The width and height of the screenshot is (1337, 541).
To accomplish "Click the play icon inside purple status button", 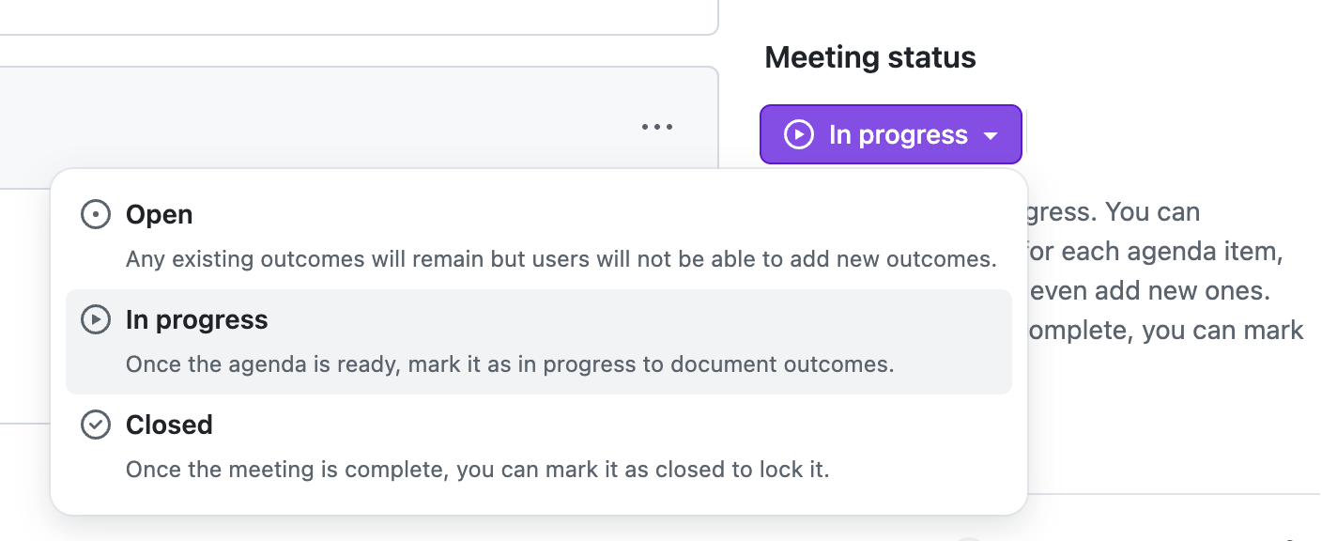I will (797, 134).
